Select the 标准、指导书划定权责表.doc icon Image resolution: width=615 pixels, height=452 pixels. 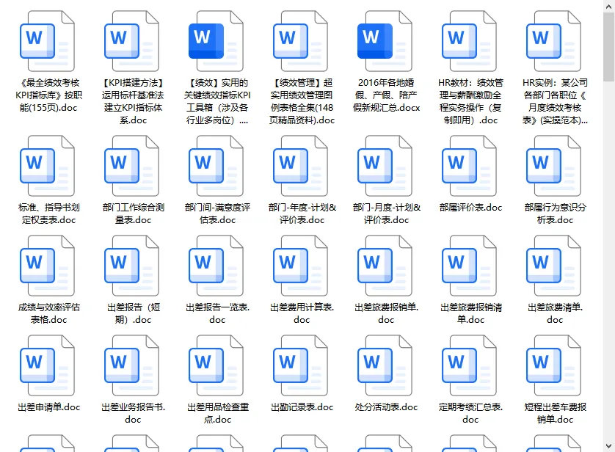(48, 166)
